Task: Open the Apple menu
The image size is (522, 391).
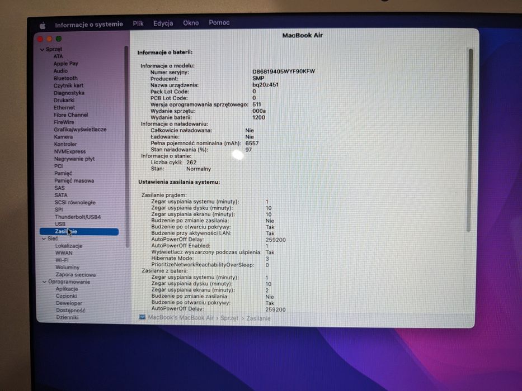Action: pos(43,26)
